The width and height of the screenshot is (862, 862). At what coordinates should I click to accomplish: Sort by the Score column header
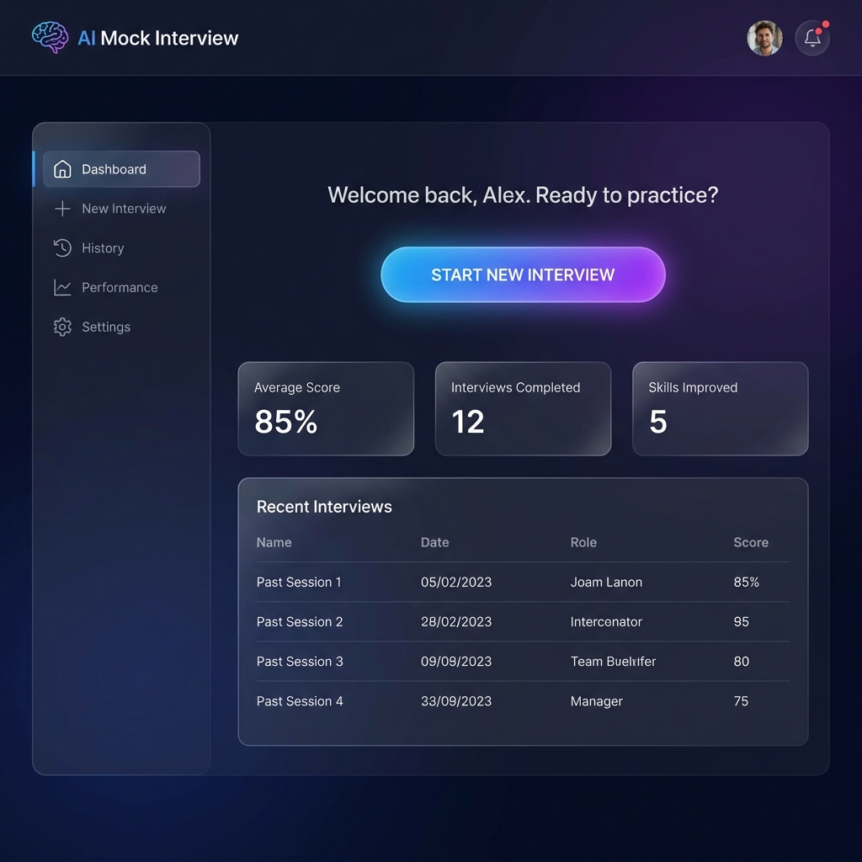point(750,542)
